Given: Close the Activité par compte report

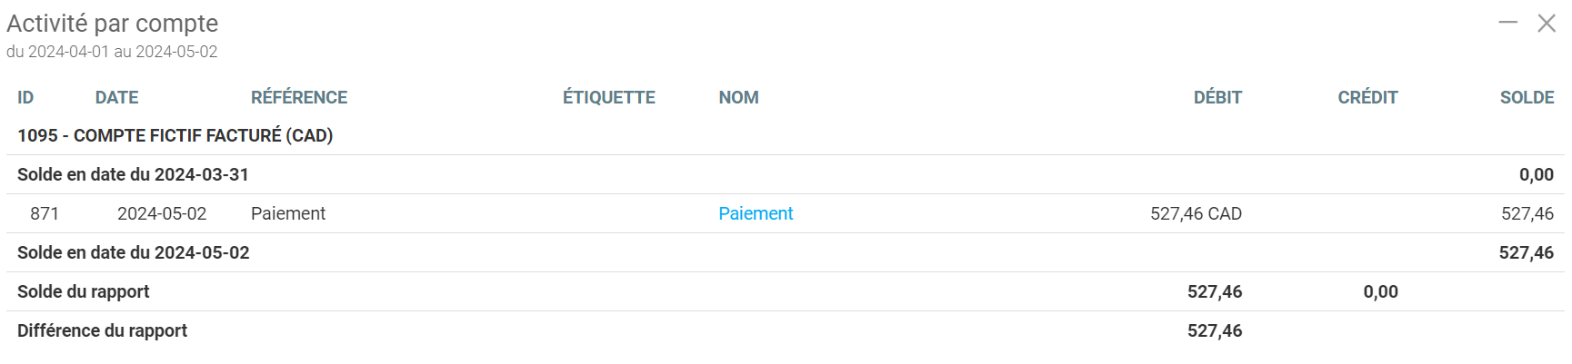Looking at the screenshot, I should (x=1547, y=23).
